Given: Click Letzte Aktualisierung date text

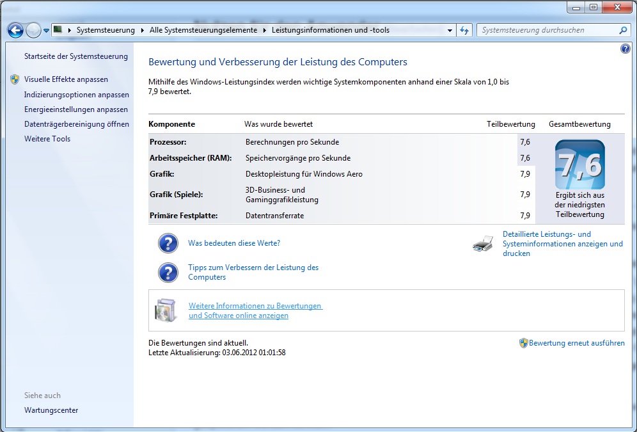Looking at the screenshot, I should (217, 353).
